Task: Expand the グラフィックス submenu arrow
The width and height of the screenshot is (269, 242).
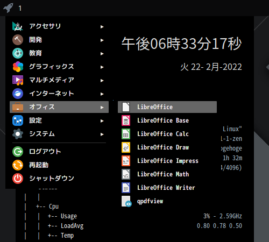Action: click(x=102, y=67)
